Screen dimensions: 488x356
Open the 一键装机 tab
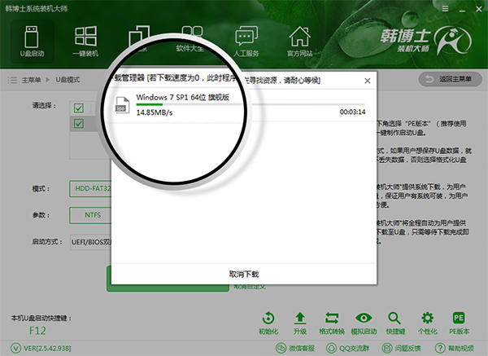(85, 42)
